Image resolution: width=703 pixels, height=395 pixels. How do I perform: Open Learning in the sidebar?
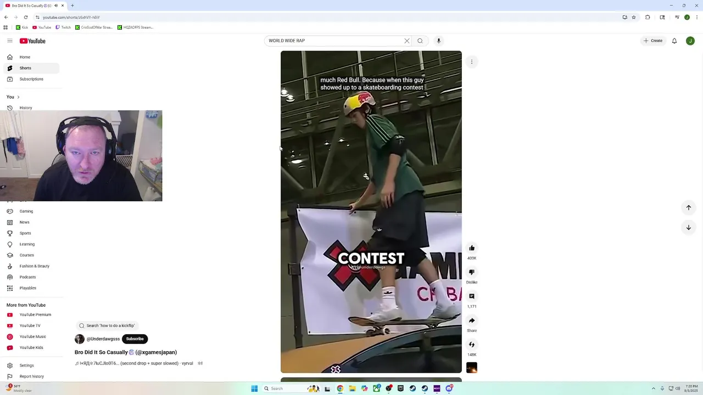click(x=31, y=244)
